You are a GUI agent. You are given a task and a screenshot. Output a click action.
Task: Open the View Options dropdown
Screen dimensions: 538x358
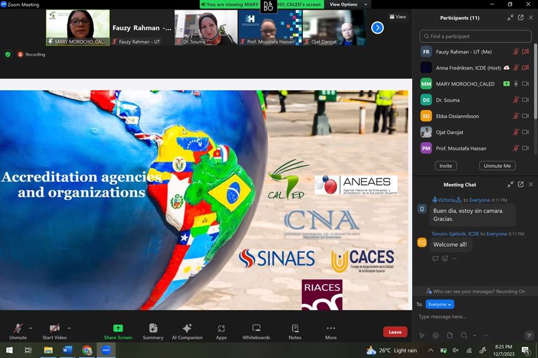pos(348,4)
